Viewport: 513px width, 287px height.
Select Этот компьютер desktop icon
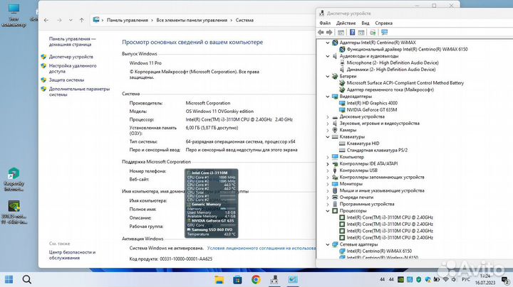[14, 15]
